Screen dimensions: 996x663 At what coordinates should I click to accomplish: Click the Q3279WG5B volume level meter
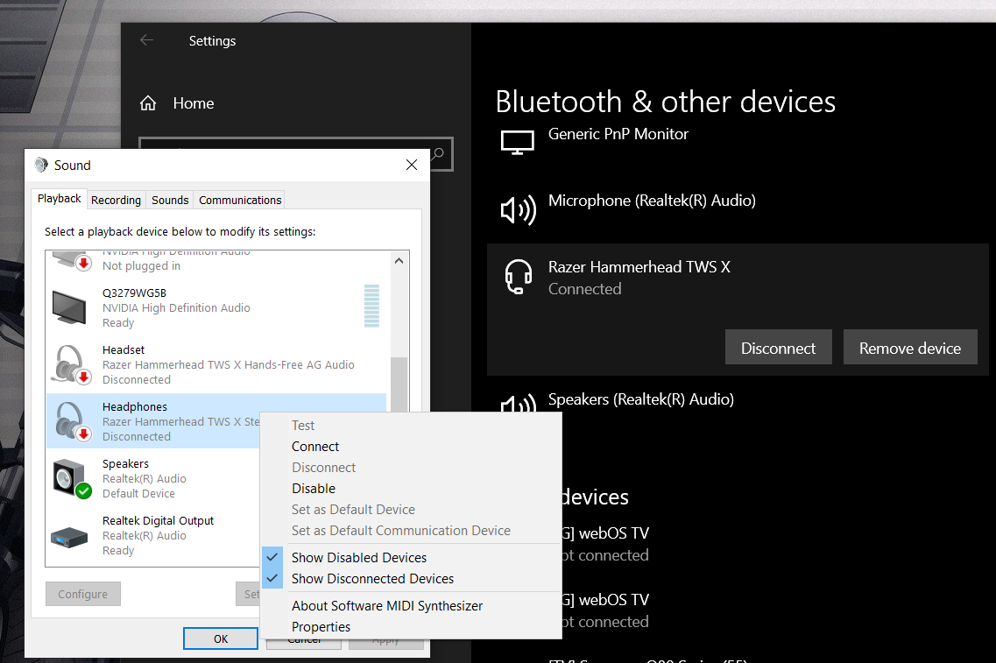[371, 306]
